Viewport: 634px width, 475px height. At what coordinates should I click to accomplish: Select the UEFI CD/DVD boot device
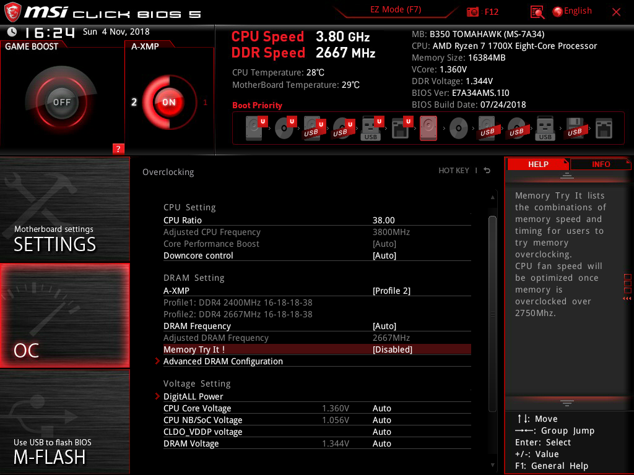click(x=286, y=128)
